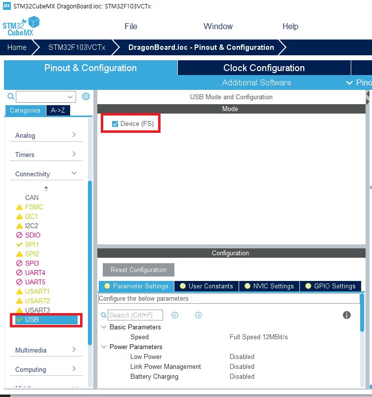Collapse the Power Parameters section
The height and width of the screenshot is (397, 372).
pyautogui.click(x=104, y=347)
